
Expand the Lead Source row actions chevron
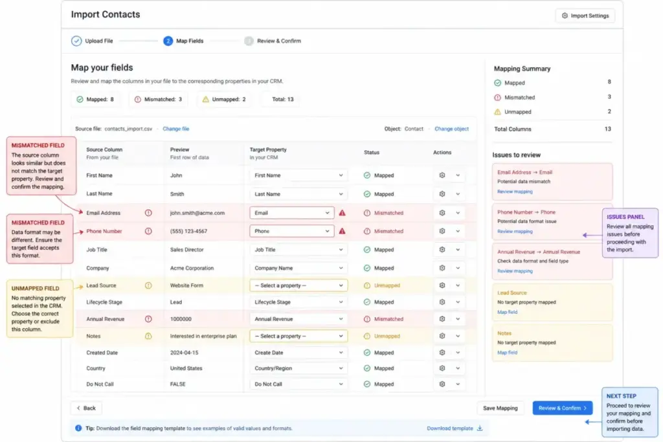[x=458, y=285]
